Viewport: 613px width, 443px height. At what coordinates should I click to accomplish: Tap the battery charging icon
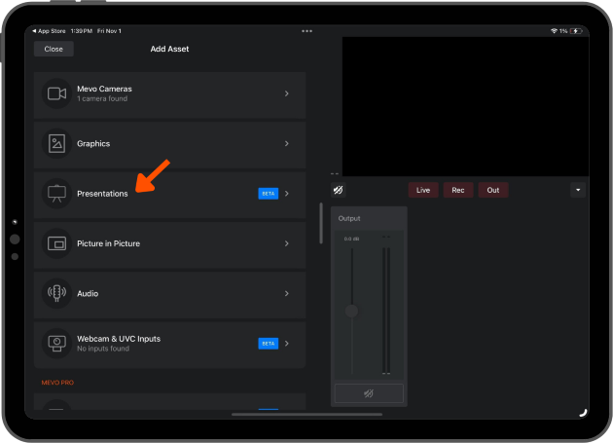coord(576,31)
